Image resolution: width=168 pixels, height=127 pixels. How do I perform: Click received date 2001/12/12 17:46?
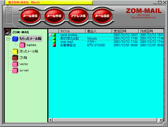(x=125, y=38)
